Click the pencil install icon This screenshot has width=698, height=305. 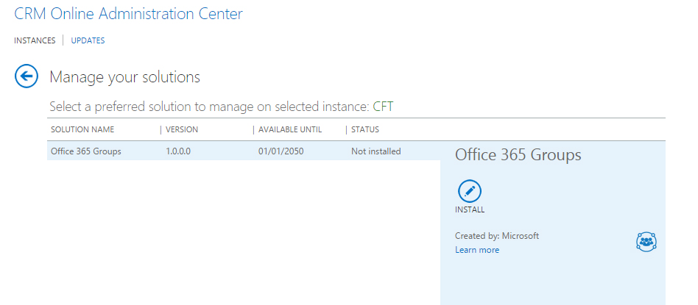[470, 191]
